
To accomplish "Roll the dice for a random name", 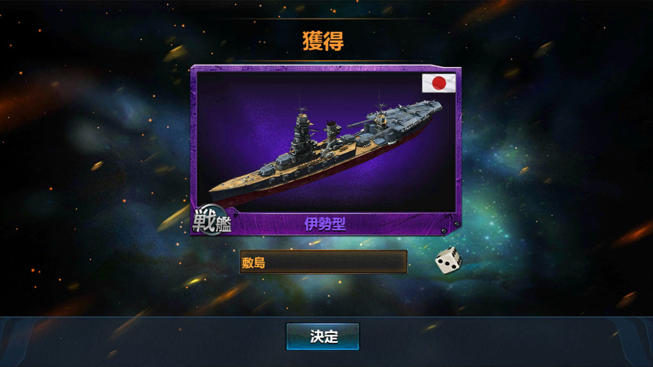I will [x=448, y=261].
